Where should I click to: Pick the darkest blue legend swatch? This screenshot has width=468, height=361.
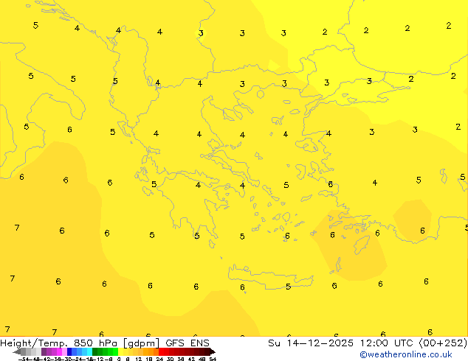pyautogui.click(x=69, y=351)
